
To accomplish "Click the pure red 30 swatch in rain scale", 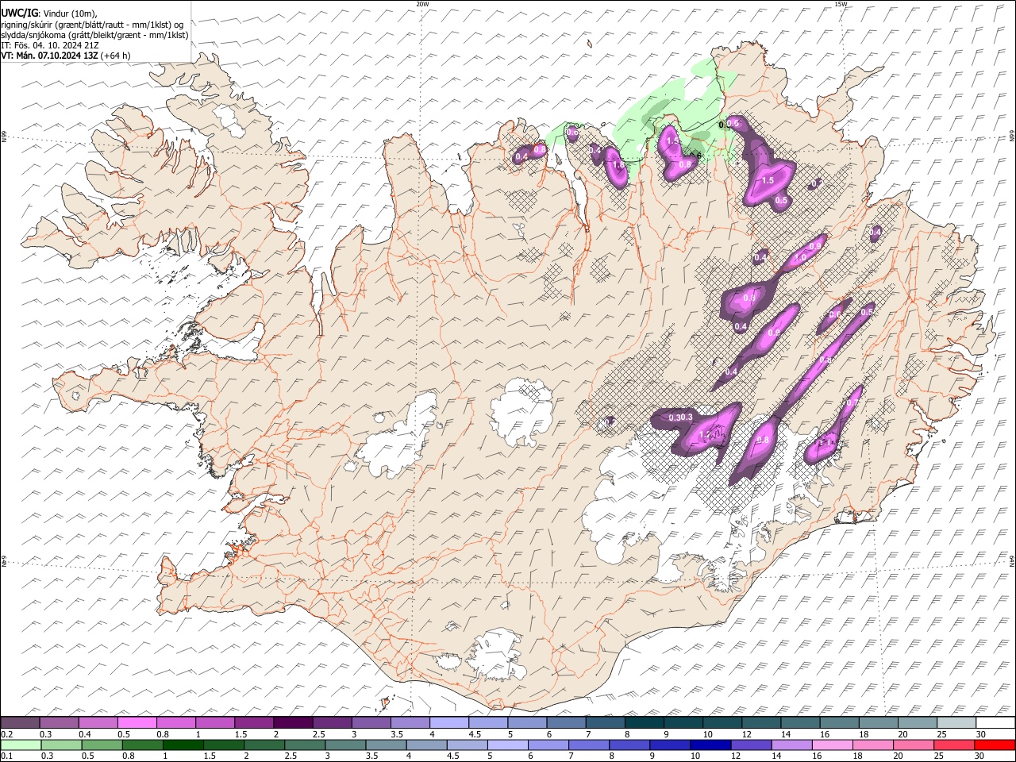I will click(x=995, y=745).
